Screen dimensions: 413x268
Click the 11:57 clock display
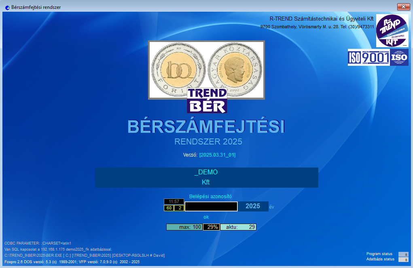[x=174, y=201]
